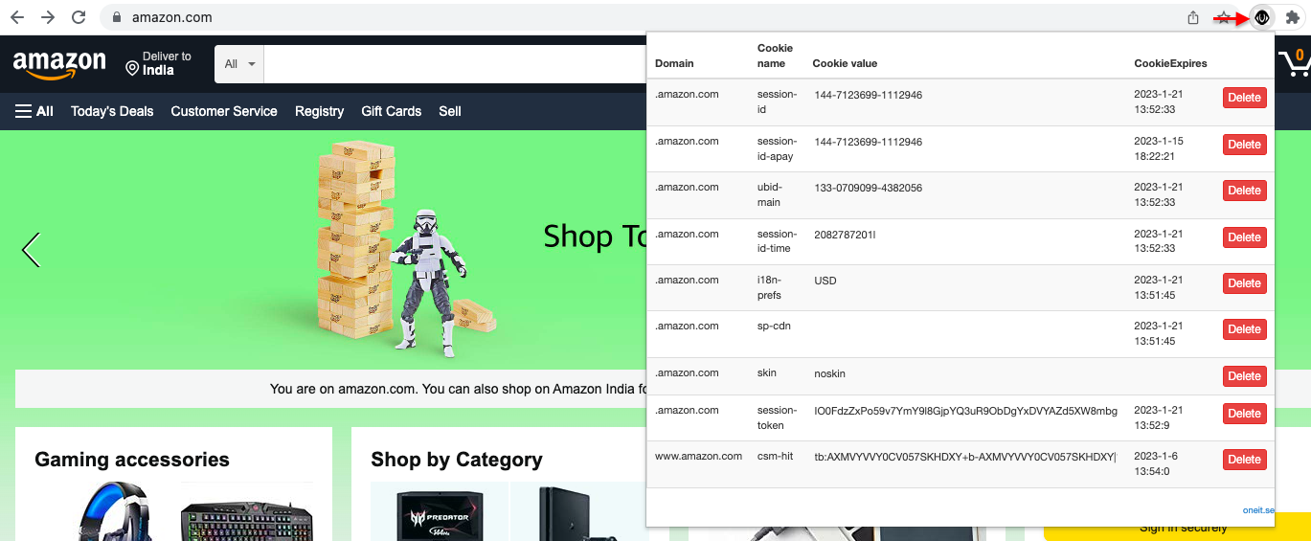The image size is (1311, 541).
Task: Click the csm-hit expiry 2023-1-6 13:54:0
Action: (x=1156, y=463)
